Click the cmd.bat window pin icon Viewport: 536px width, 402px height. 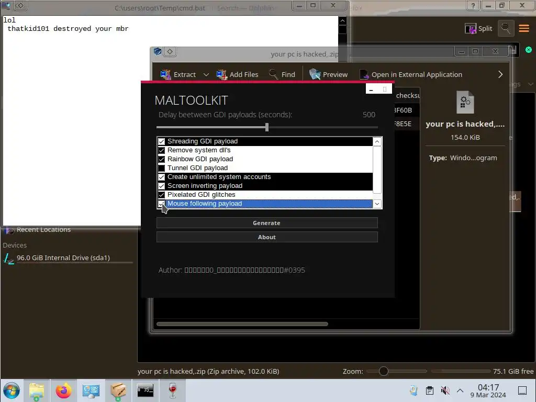click(20, 5)
